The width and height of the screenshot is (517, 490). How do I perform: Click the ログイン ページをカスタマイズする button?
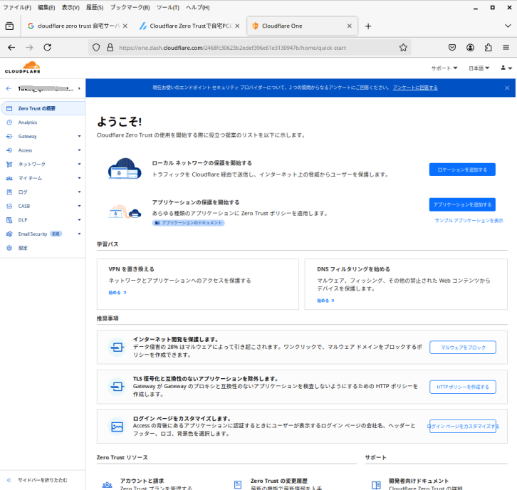[463, 426]
